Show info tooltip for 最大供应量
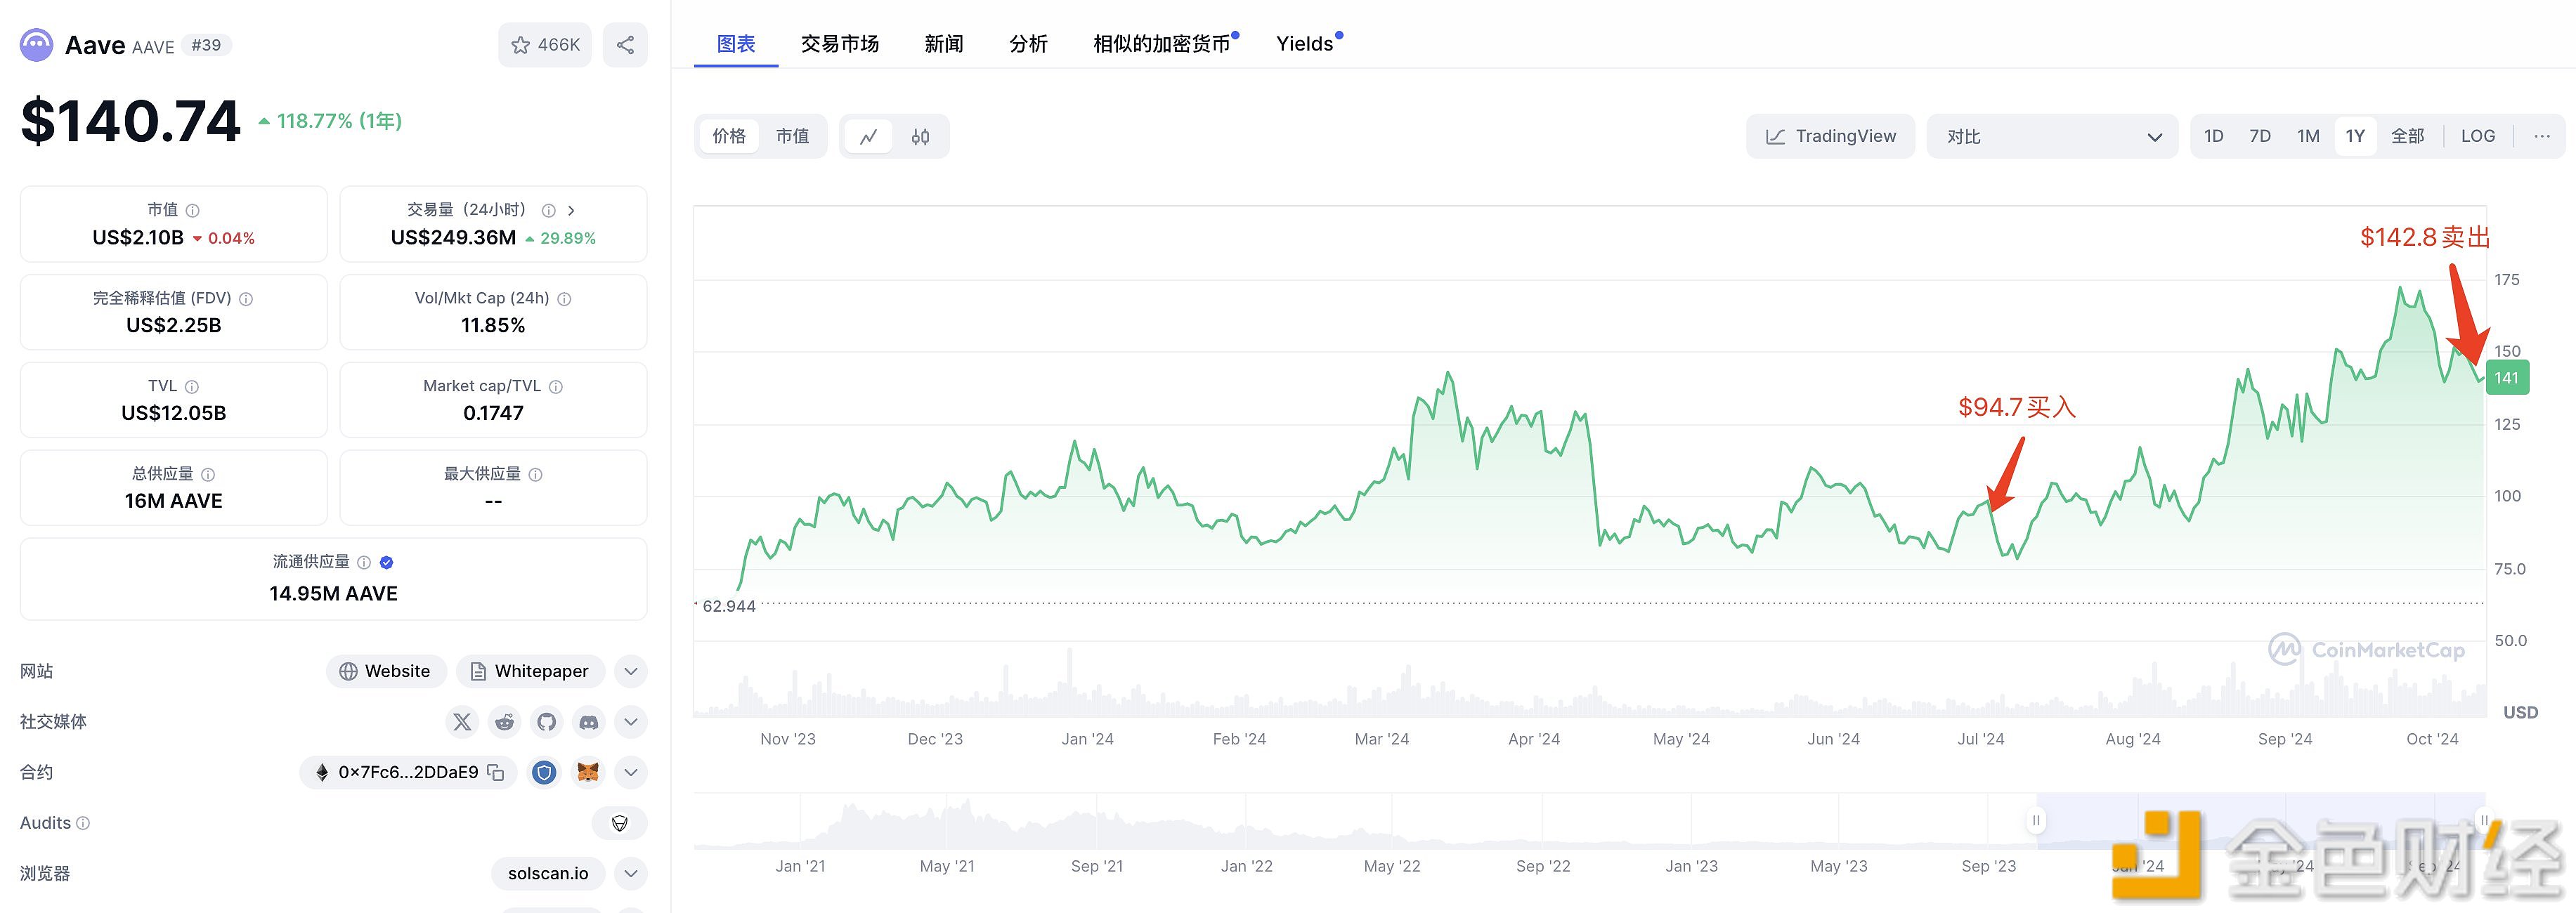The width and height of the screenshot is (2576, 913). pyautogui.click(x=535, y=475)
